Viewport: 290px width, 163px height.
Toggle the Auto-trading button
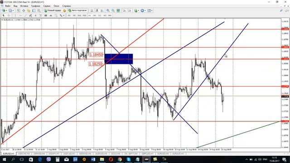pyautogui.click(x=77, y=10)
